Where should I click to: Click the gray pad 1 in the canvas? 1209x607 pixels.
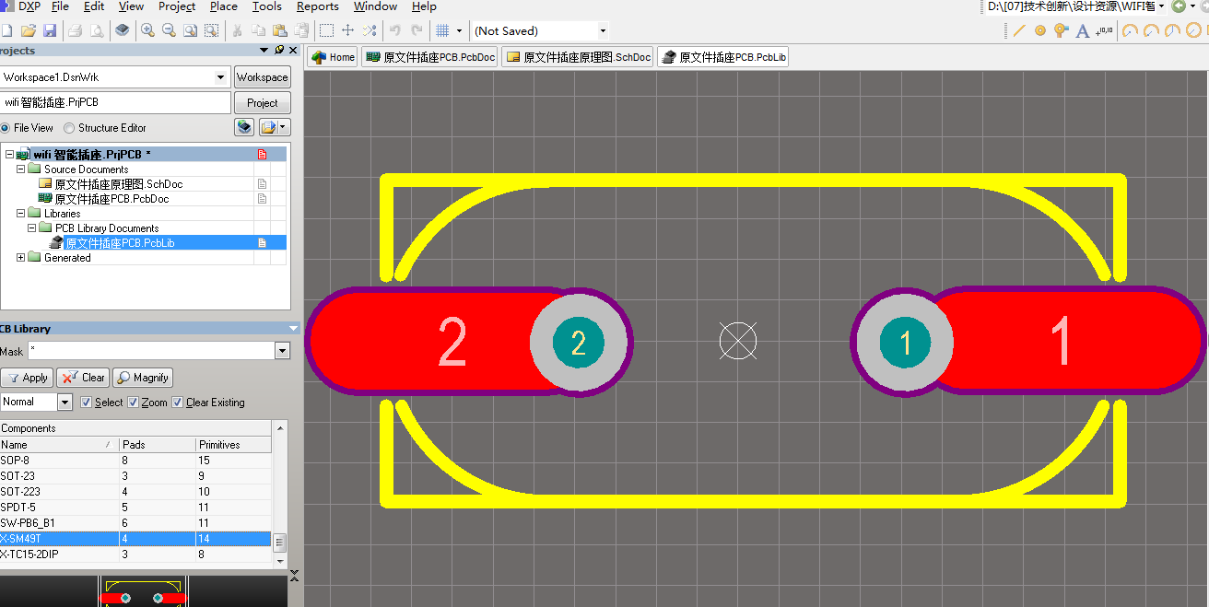[905, 343]
